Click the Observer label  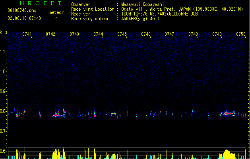[x=81, y=4]
